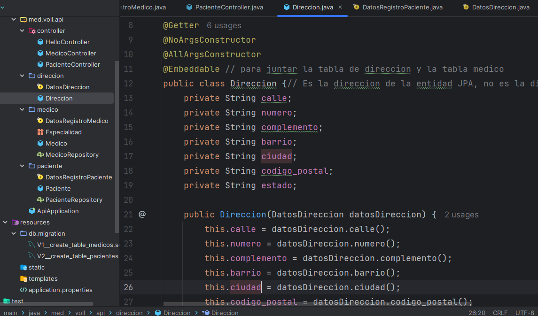Image resolution: width=538 pixels, height=316 pixels.
Task: Click the project tree vertical scrollbar
Action: coord(117,147)
